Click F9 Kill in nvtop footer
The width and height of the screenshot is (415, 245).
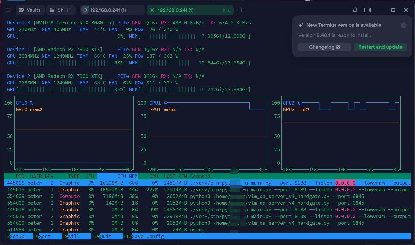point(77,236)
